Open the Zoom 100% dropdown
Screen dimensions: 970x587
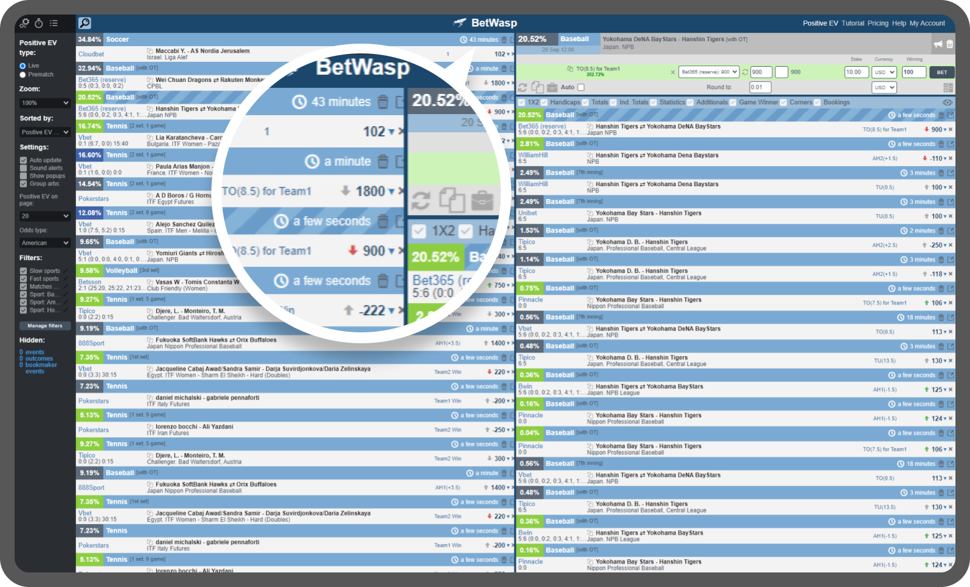45,103
